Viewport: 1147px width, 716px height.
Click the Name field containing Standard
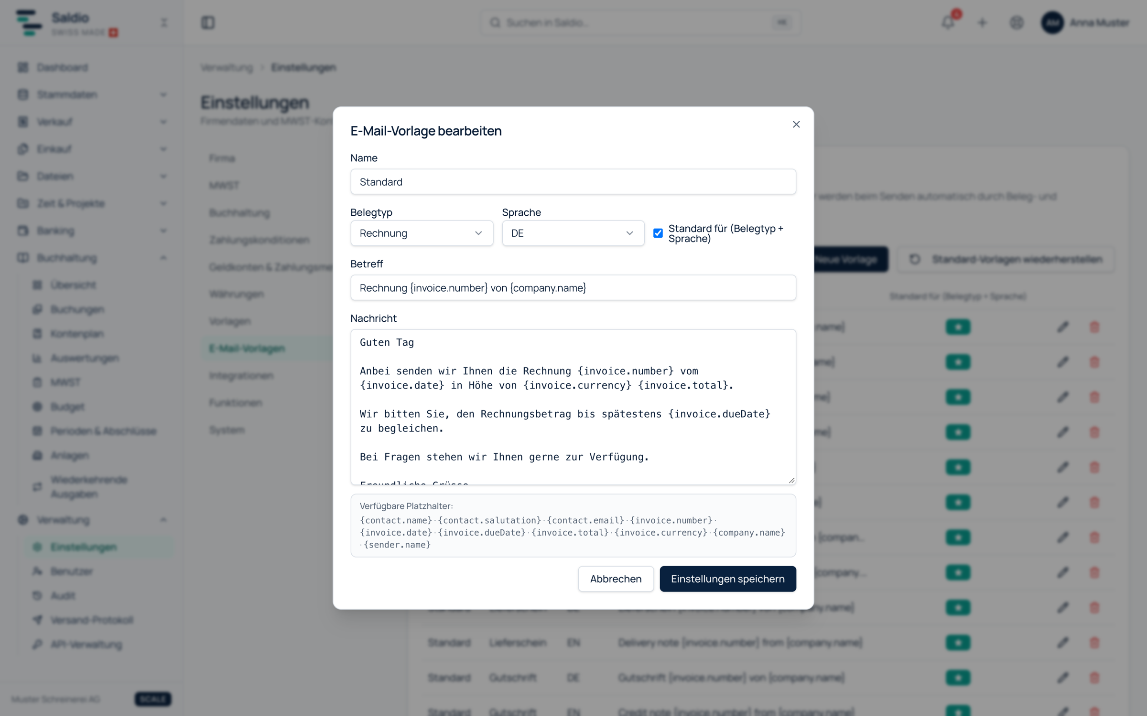pyautogui.click(x=573, y=182)
